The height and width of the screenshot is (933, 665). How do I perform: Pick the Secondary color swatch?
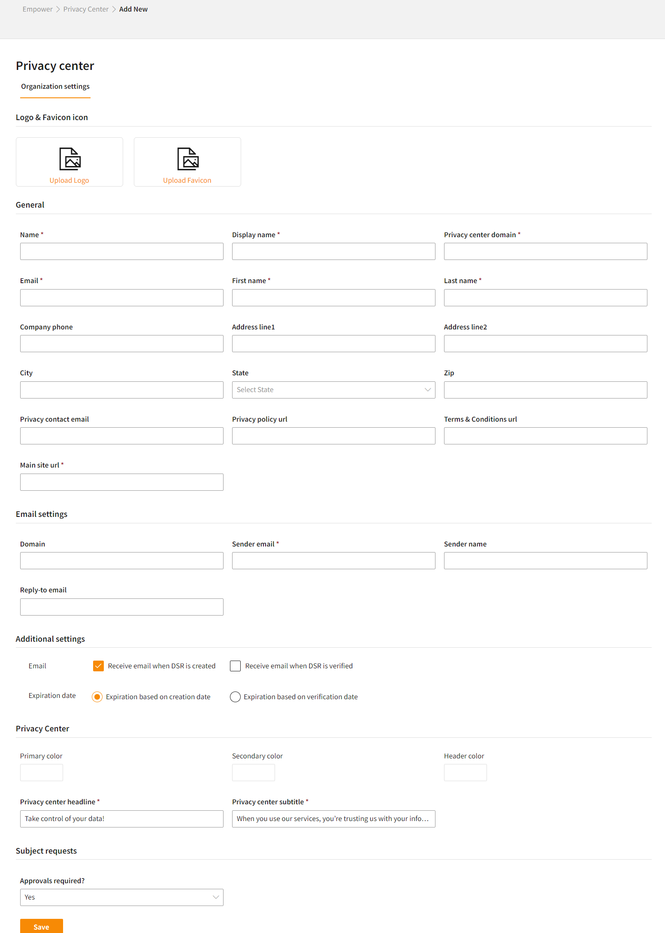pos(254,773)
